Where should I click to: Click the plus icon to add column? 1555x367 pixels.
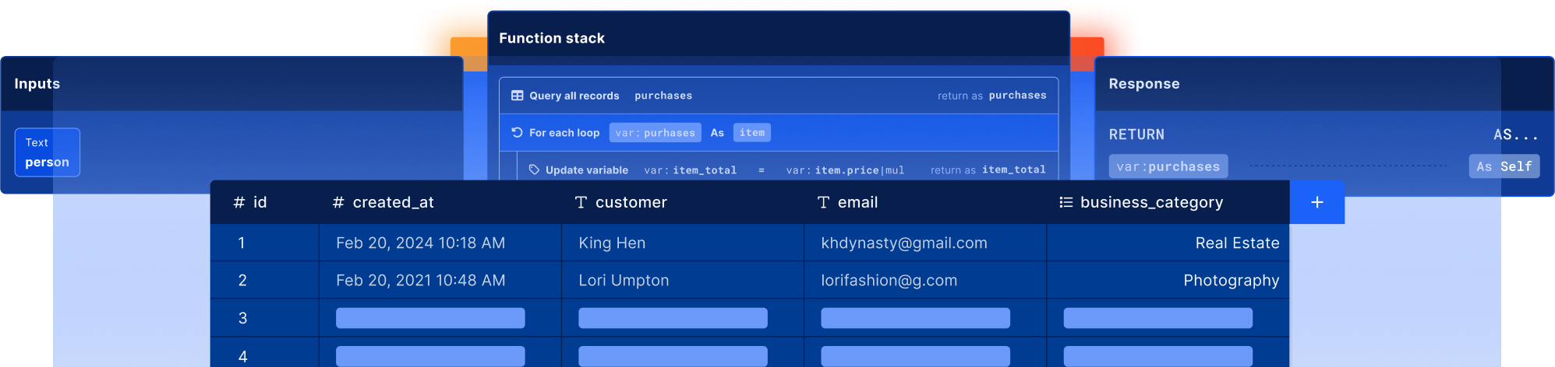pyautogui.click(x=1316, y=202)
